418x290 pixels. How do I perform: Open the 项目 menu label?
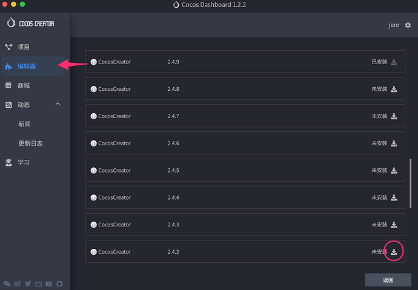24,47
